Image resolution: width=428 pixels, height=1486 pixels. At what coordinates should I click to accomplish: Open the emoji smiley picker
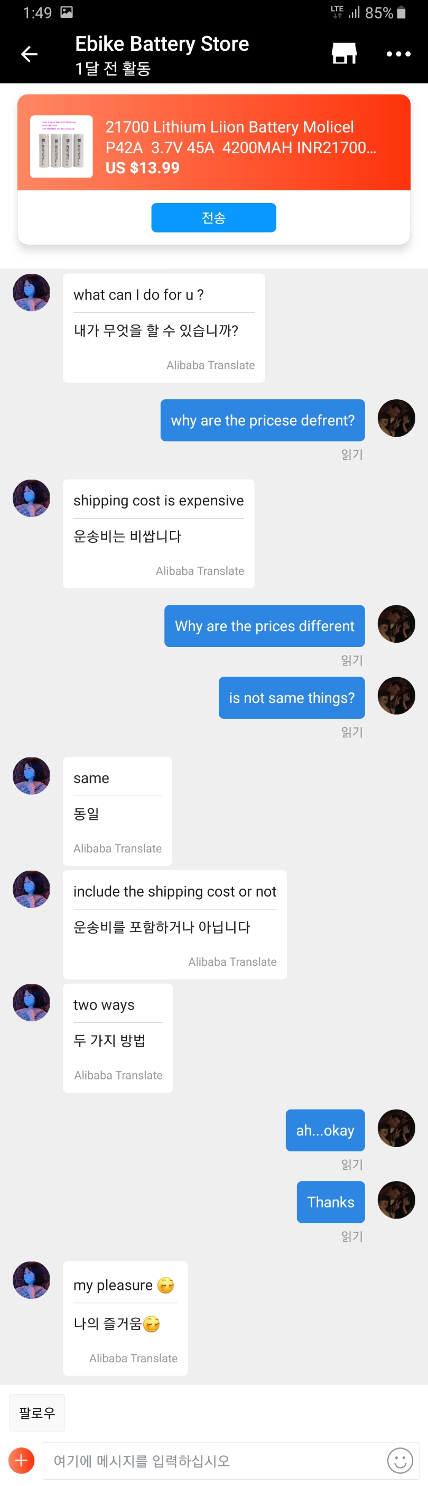click(x=399, y=1460)
